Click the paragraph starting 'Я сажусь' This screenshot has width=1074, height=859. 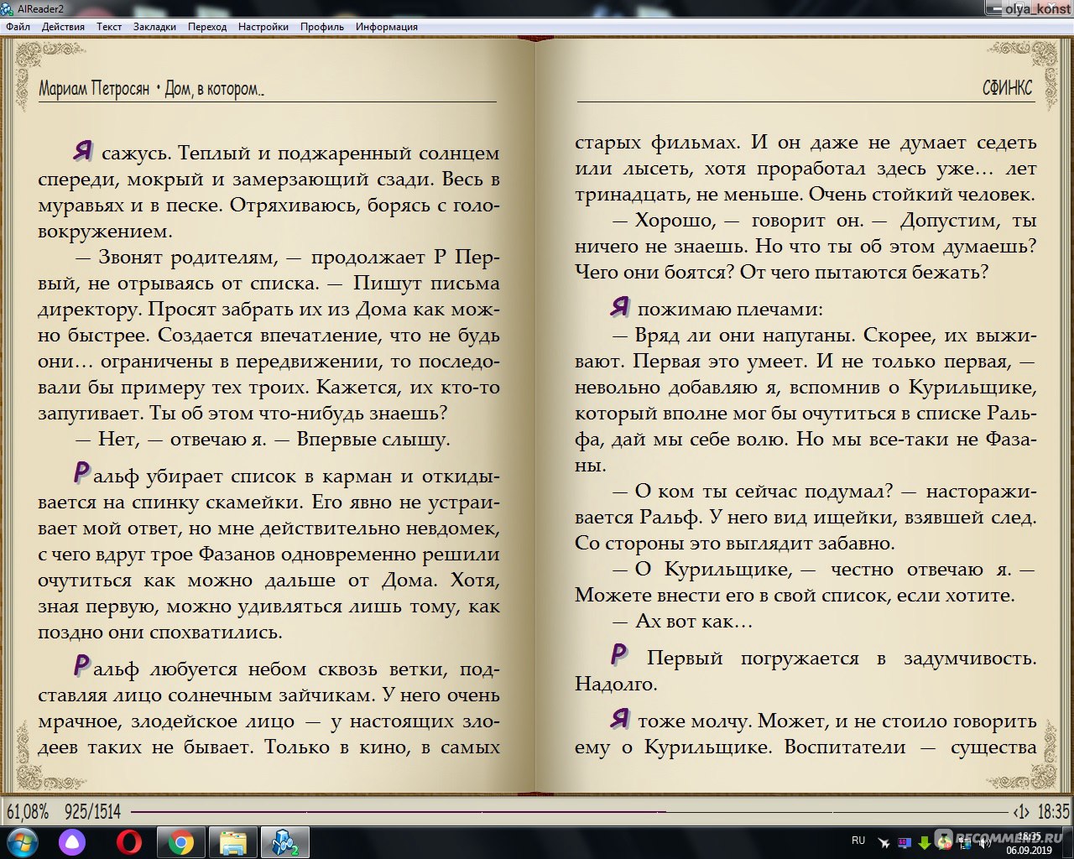[268, 191]
